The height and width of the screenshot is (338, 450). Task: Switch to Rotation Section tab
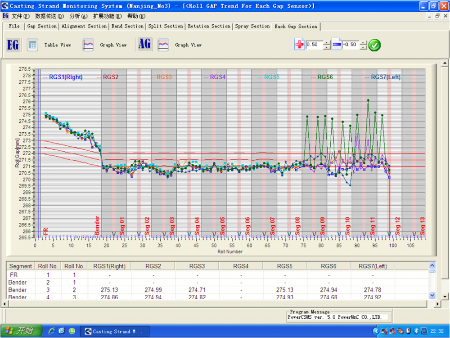[209, 26]
